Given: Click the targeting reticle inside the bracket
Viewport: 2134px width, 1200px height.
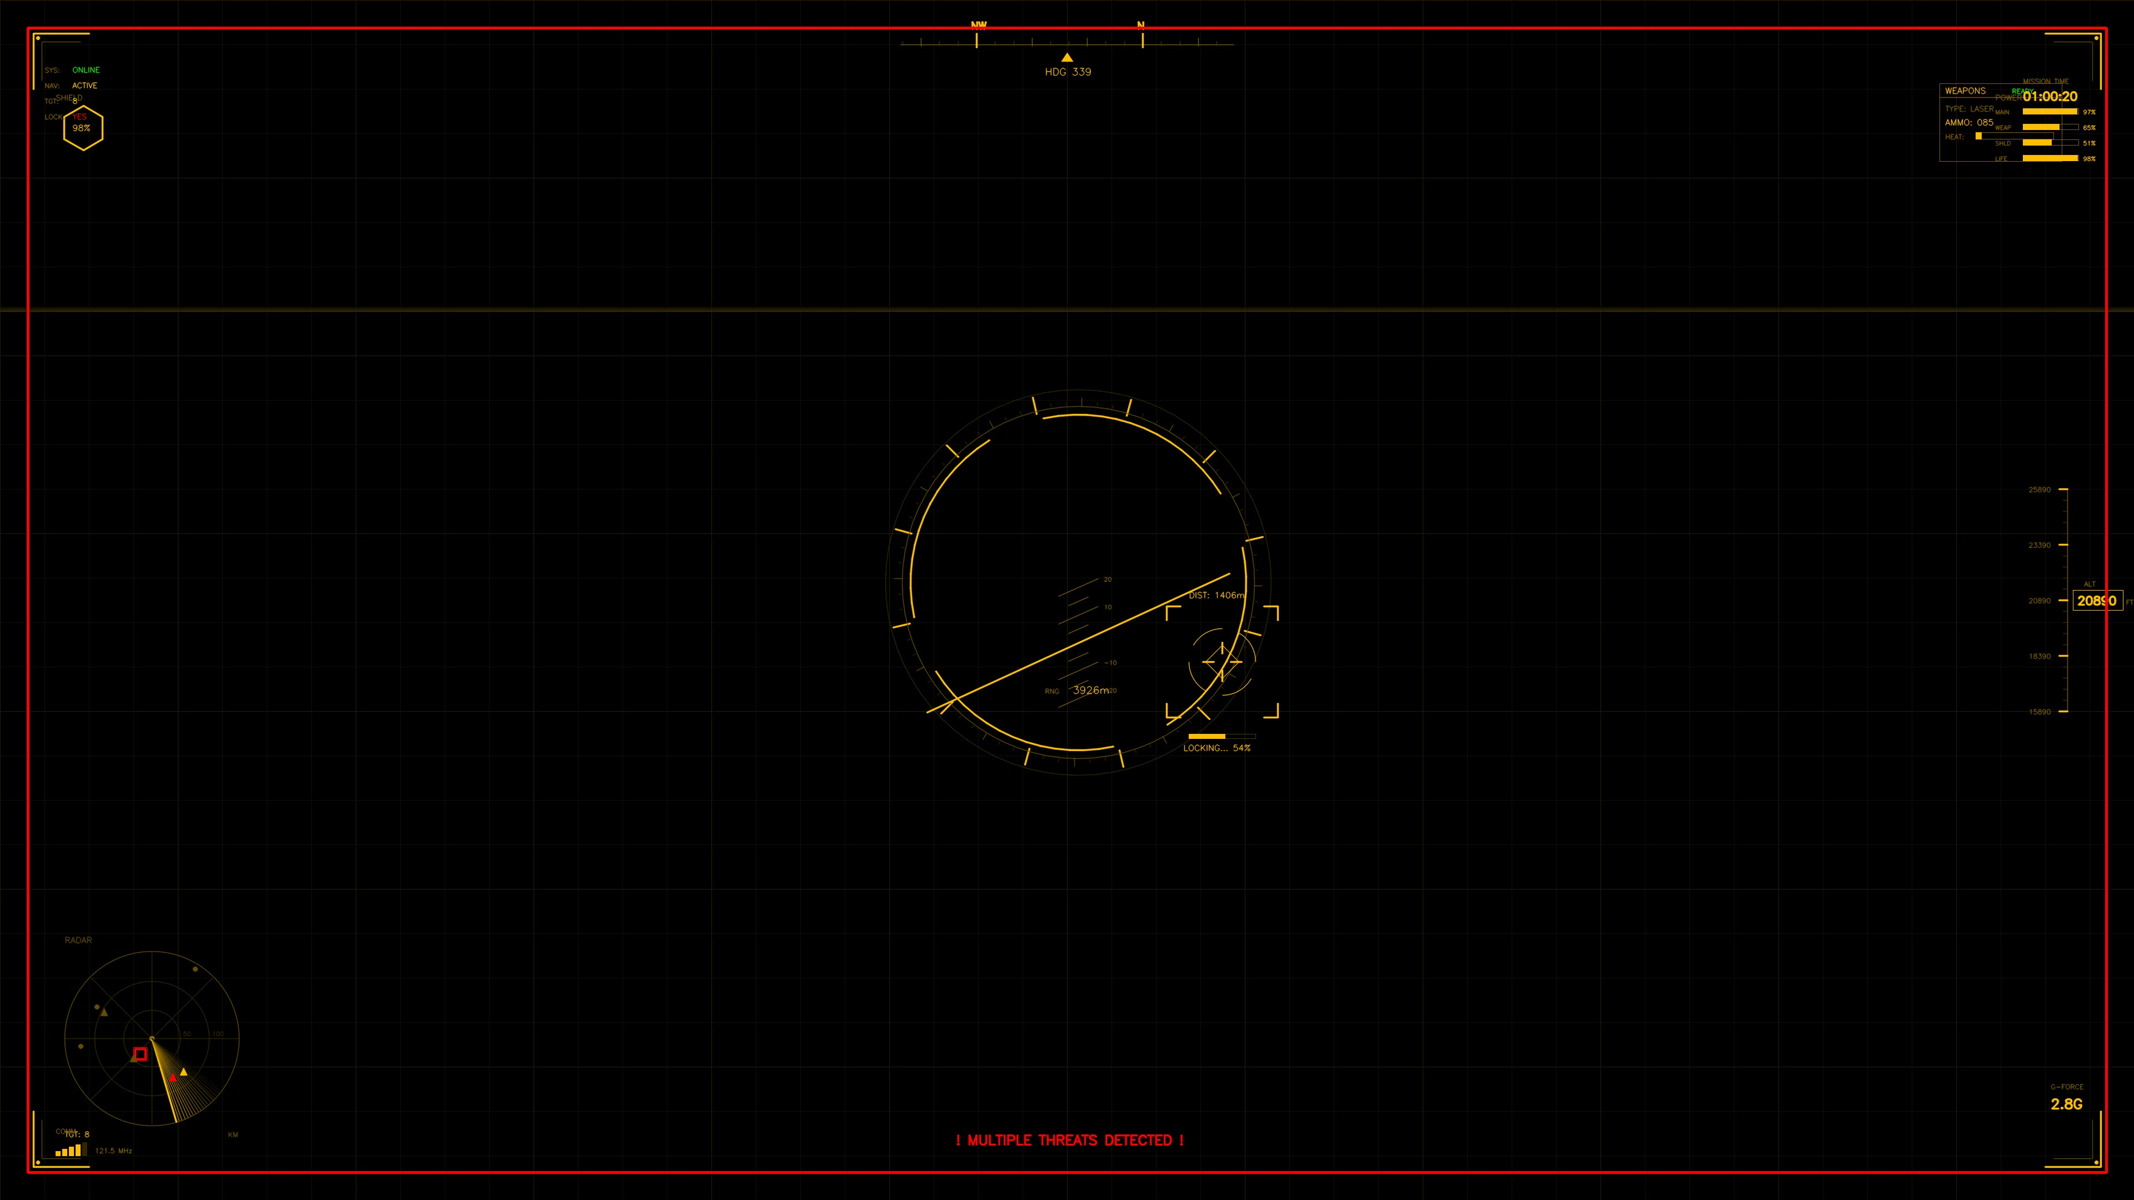Looking at the screenshot, I should [1222, 663].
